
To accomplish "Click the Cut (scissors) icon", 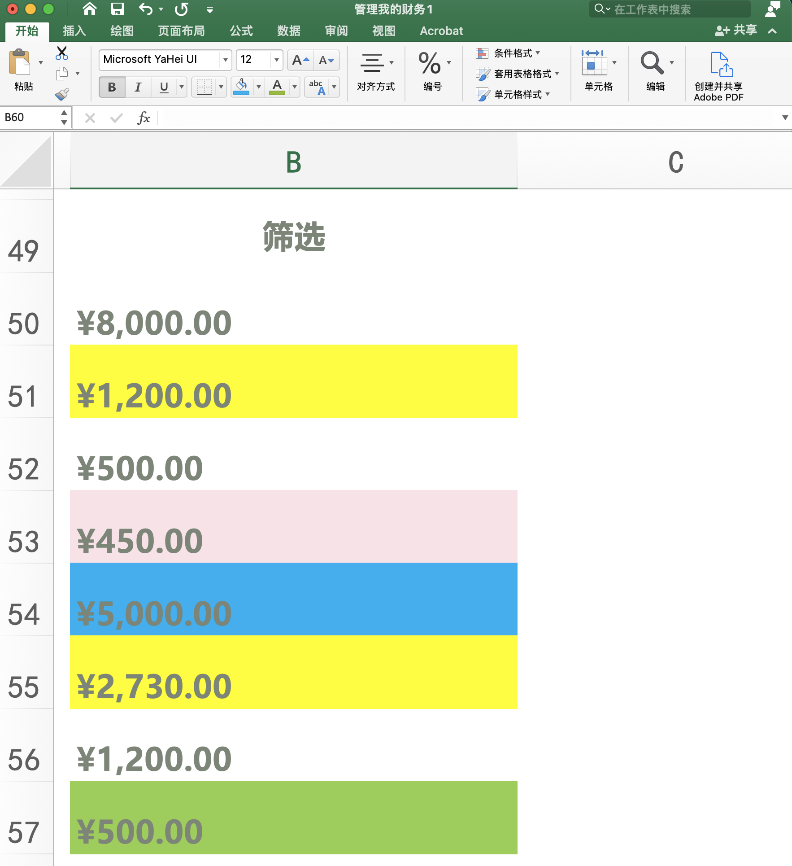I will [x=62, y=52].
